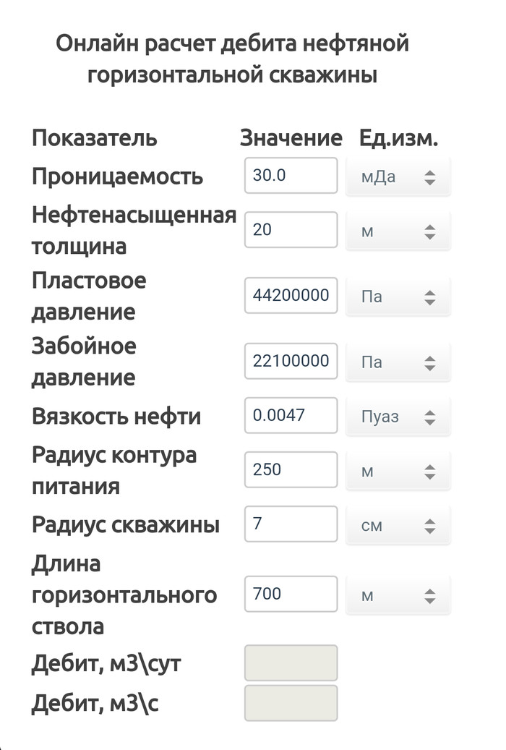Viewport: 506px width, 750px height.
Task: Expand the reservoir pressure unit selector
Action: coord(398,297)
